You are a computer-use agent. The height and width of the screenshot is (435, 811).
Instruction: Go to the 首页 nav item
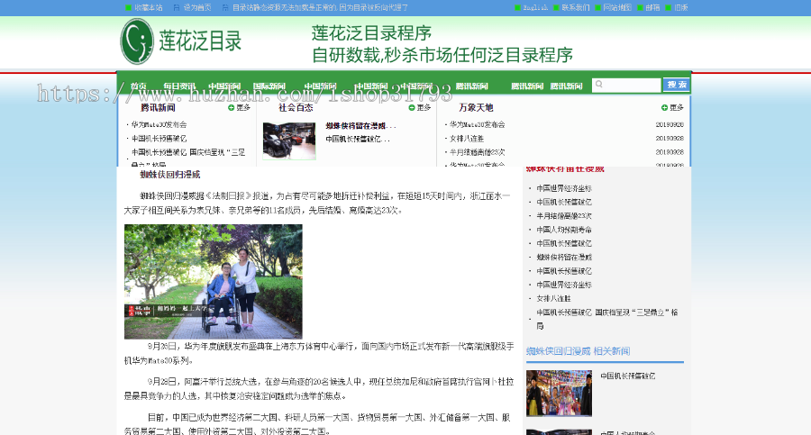pyautogui.click(x=139, y=86)
